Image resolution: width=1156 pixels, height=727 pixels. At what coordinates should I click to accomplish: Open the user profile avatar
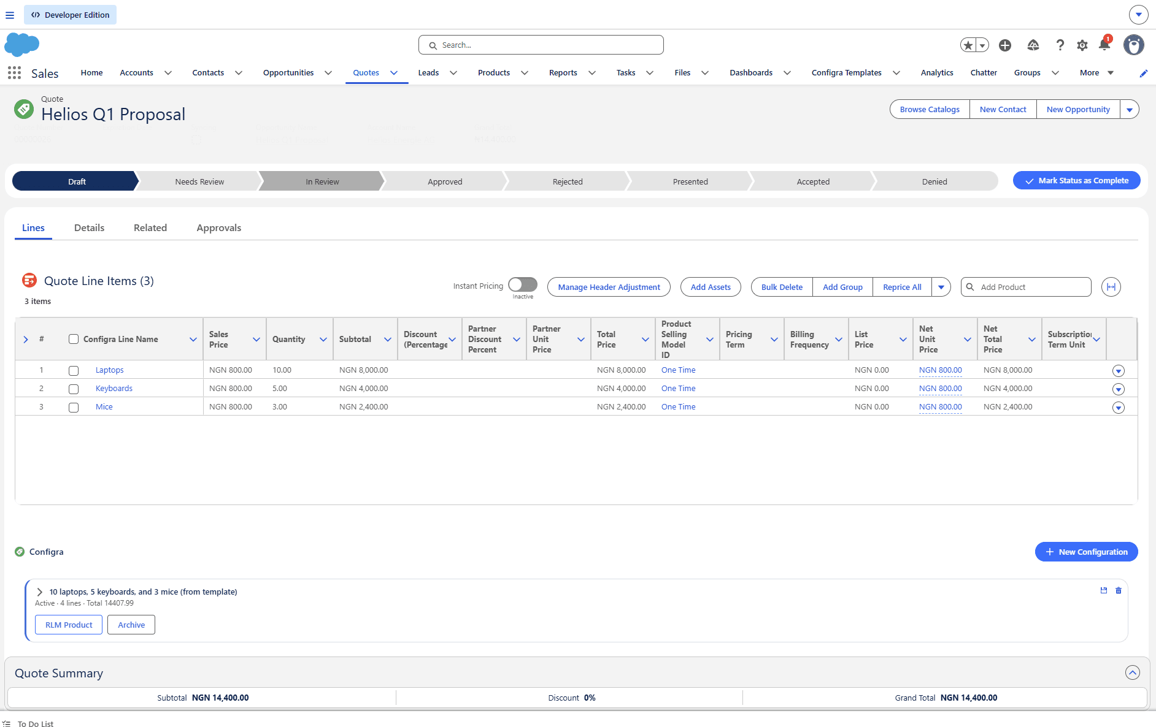[1134, 45]
